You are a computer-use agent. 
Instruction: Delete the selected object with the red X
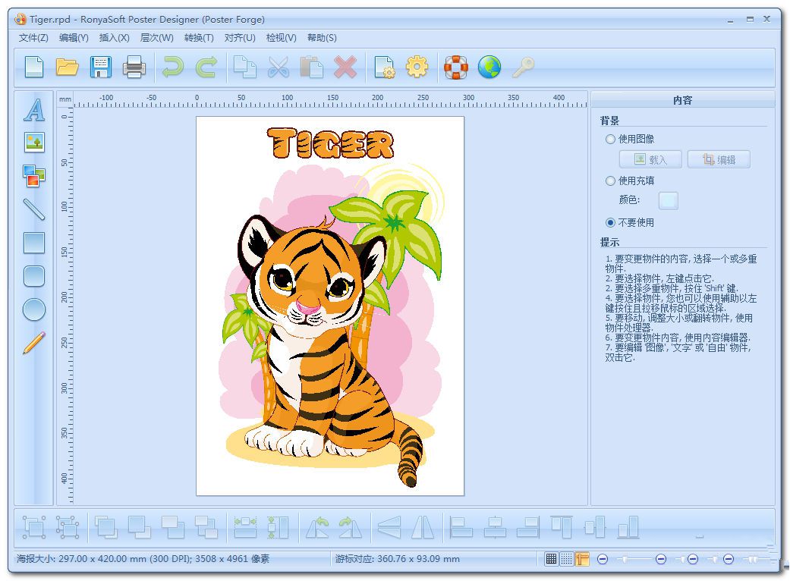345,67
